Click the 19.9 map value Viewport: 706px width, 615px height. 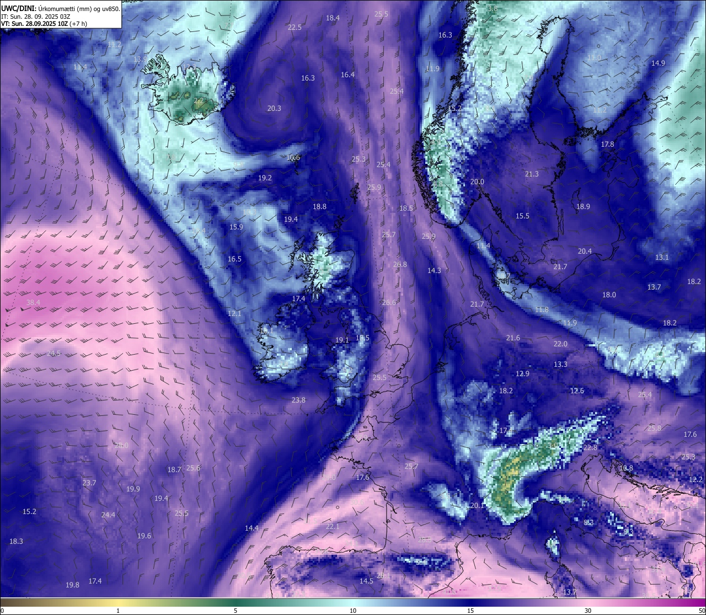coord(133,489)
